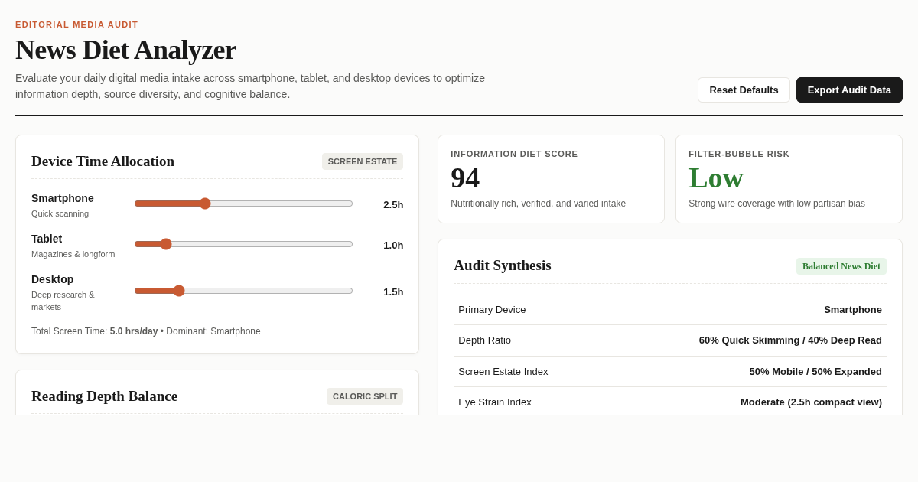Click the Deep research & markets caption
Image resolution: width=918 pixels, height=482 pixels.
(63, 301)
